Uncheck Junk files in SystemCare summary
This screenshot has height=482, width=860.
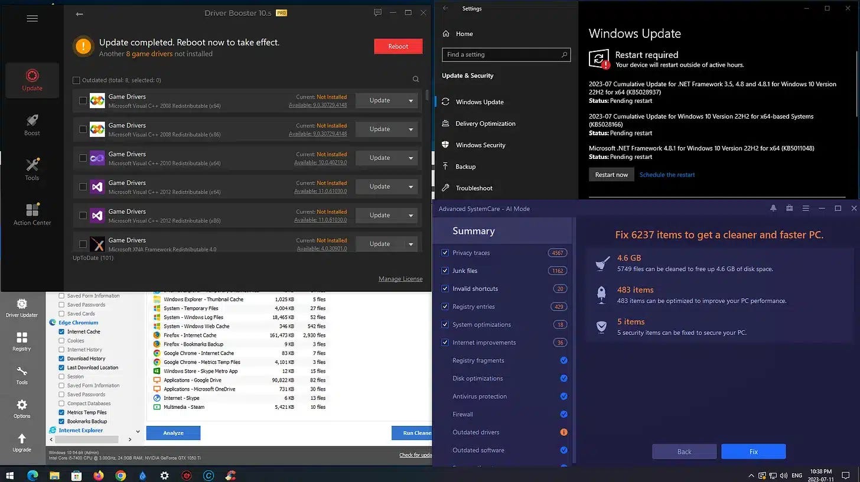tap(445, 271)
